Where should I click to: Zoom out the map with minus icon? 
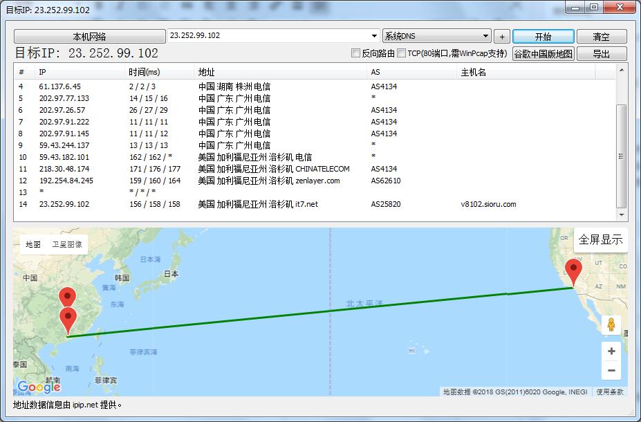coord(611,371)
